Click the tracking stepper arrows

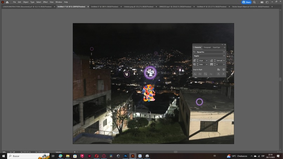pyautogui.click(x=215, y=65)
